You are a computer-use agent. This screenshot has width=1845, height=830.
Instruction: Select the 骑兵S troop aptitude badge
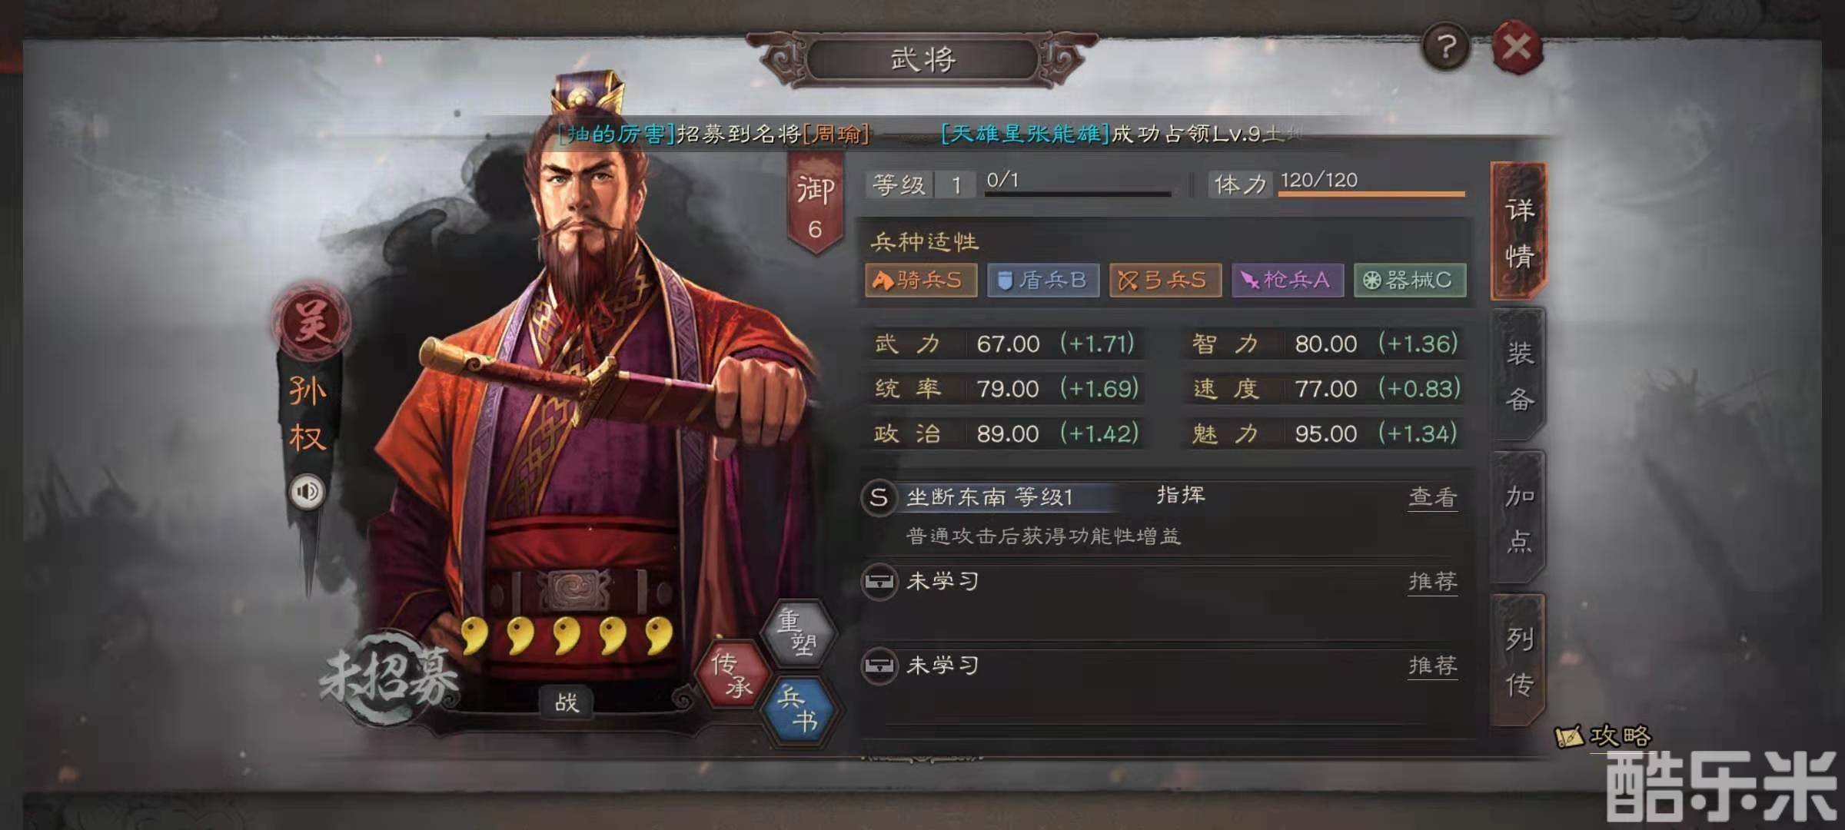pyautogui.click(x=920, y=280)
